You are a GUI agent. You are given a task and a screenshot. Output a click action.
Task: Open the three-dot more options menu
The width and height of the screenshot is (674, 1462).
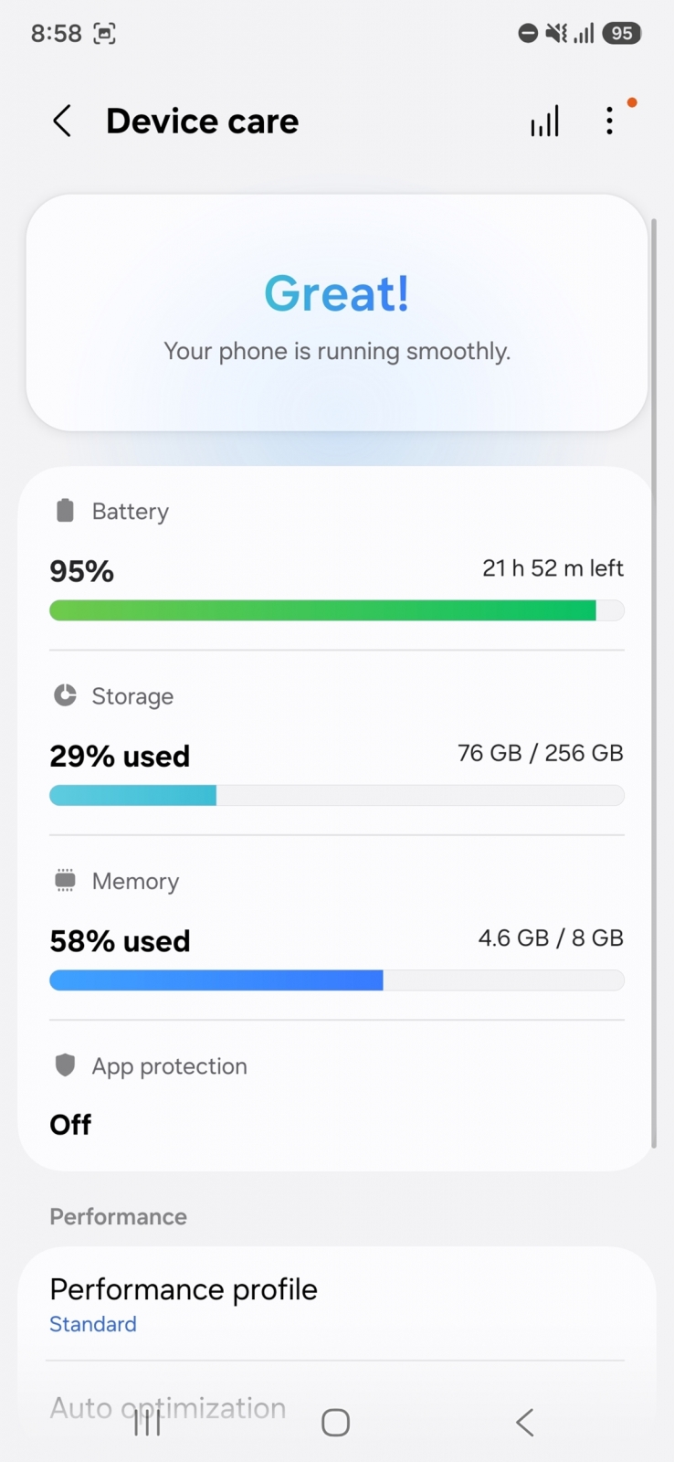pyautogui.click(x=610, y=121)
